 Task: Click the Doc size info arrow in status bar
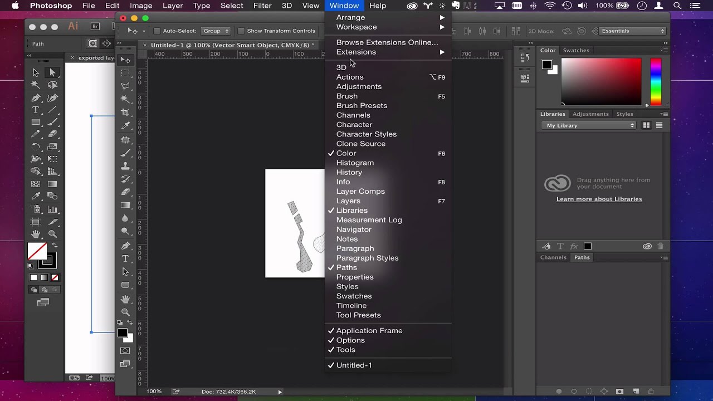280,392
